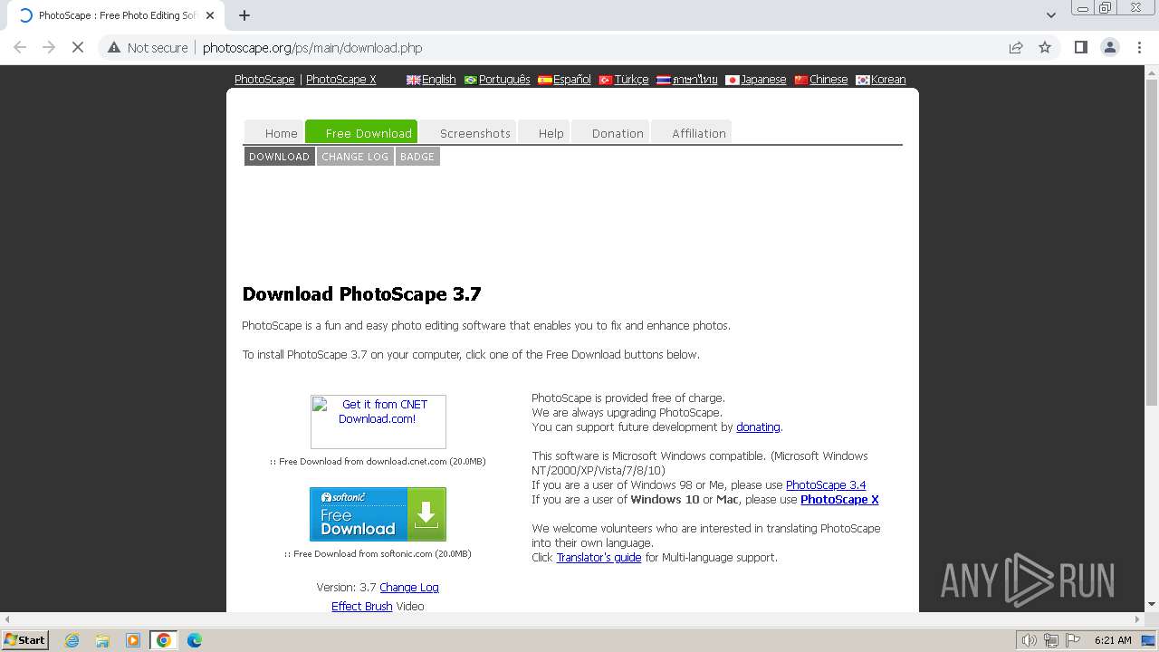The image size is (1159, 652).
Task: Select the Chrome icon in the taskbar
Action: 163,640
